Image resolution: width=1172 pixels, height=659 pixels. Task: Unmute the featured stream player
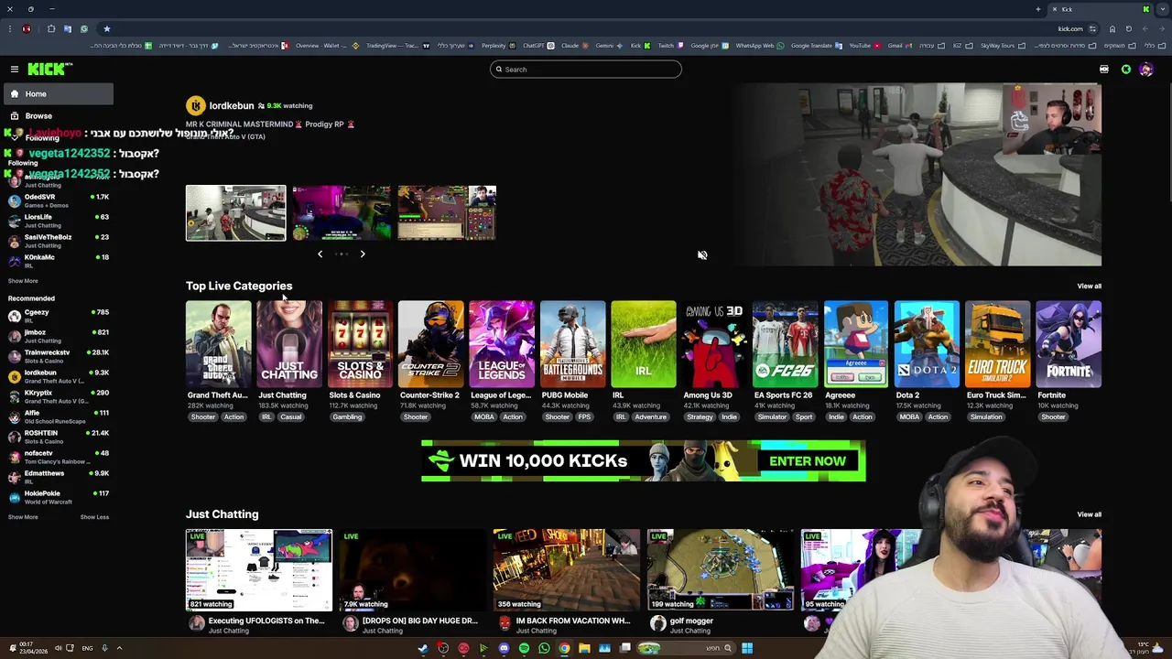[702, 255]
